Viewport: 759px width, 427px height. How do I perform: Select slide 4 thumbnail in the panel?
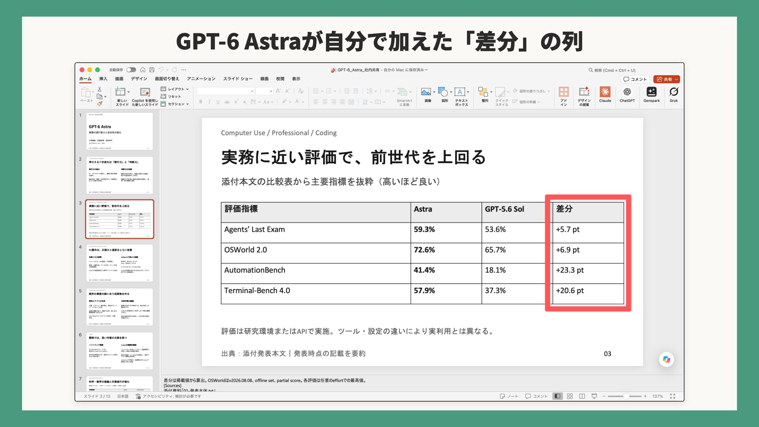coord(119,263)
